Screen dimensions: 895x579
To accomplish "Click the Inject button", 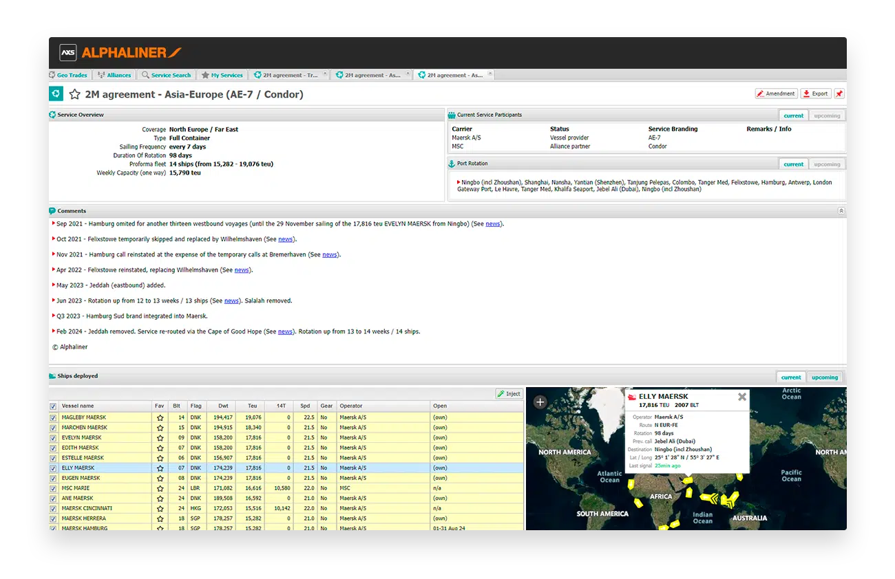I will (x=509, y=394).
